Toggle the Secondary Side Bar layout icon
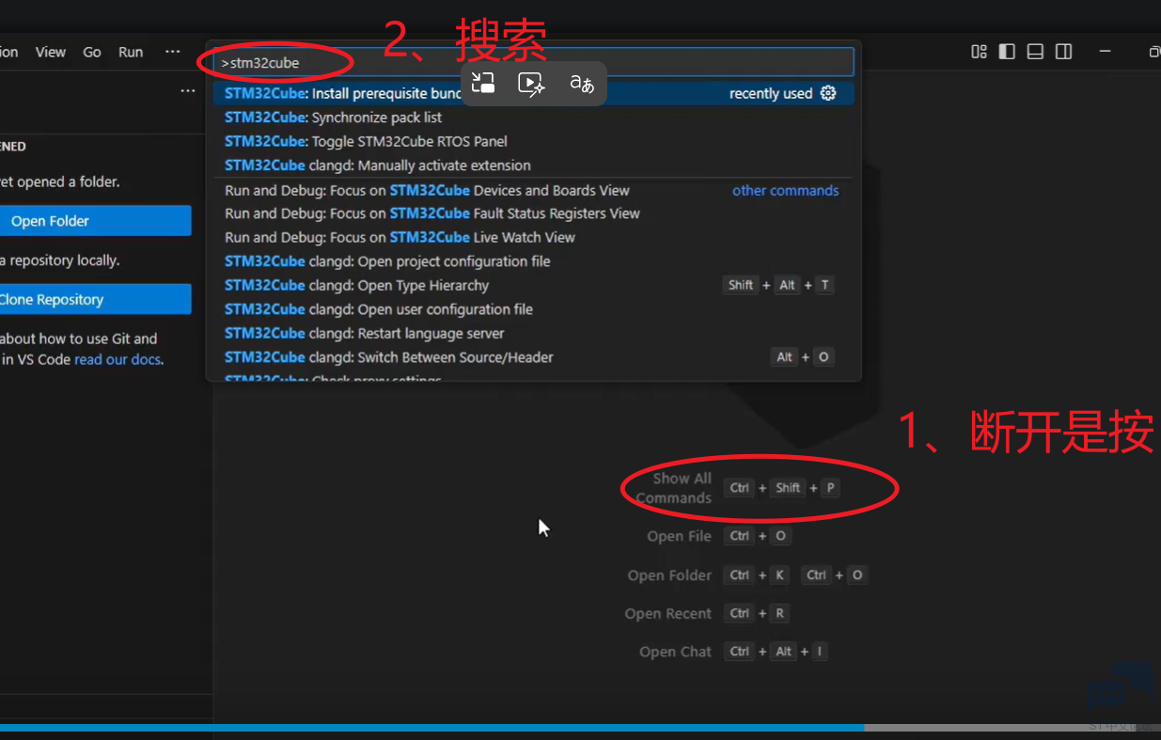Viewport: 1161px width, 740px height. [1063, 52]
